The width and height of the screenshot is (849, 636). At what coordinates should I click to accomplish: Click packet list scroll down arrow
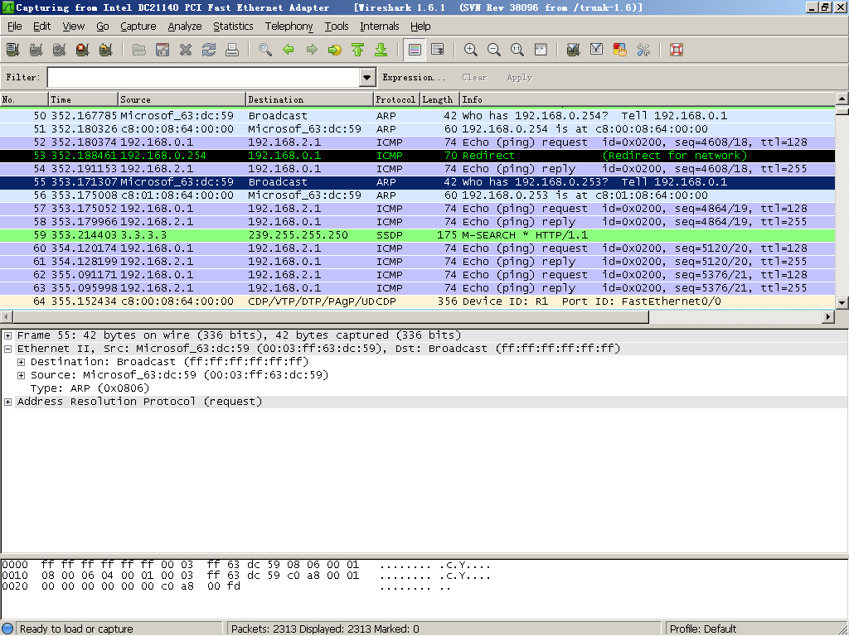pyautogui.click(x=842, y=303)
